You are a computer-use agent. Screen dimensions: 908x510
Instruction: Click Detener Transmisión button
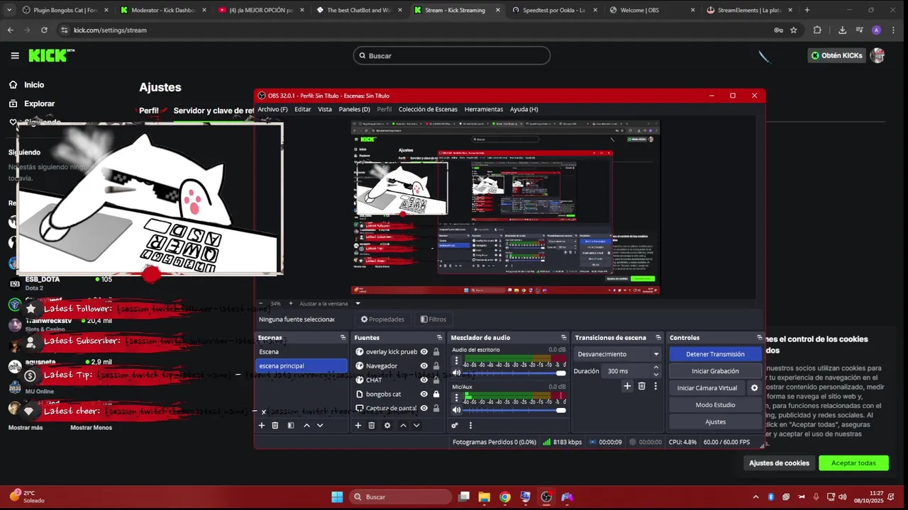click(x=715, y=354)
